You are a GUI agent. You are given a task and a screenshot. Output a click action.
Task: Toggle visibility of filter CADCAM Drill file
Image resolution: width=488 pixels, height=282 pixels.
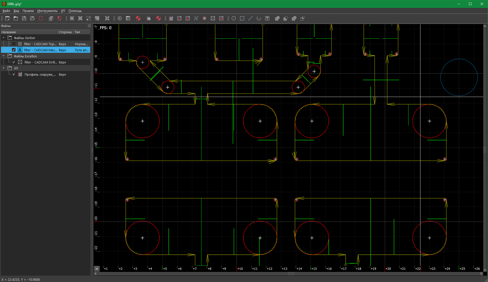point(14,62)
